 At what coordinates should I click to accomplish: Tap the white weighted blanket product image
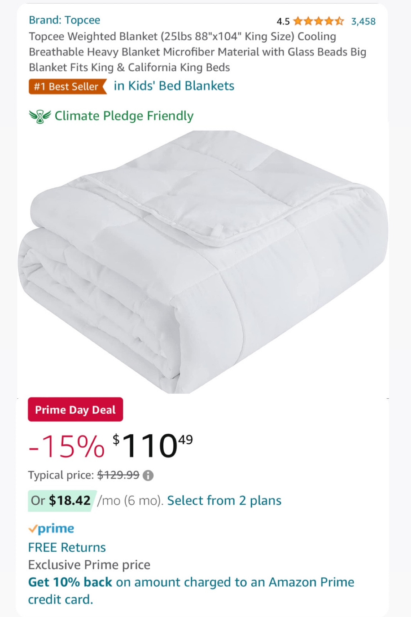point(203,262)
